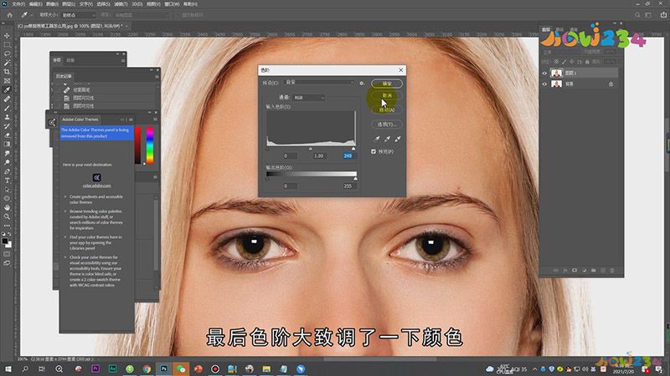Open the color.adobe.com link
The width and height of the screenshot is (670, 376).
tap(97, 185)
